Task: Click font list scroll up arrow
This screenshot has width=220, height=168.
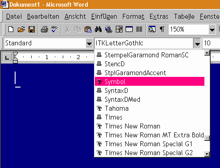Action: pos(207,53)
